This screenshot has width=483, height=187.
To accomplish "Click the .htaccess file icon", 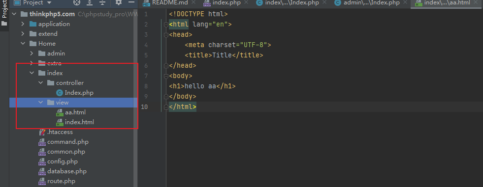I will pyautogui.click(x=42, y=132).
